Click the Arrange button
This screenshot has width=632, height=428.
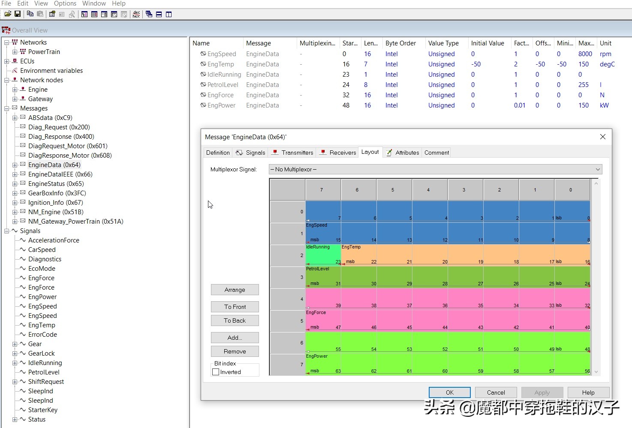(x=235, y=290)
